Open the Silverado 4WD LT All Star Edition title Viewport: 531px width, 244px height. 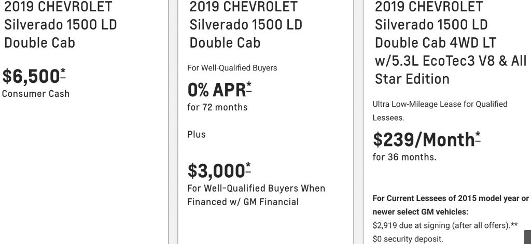451,42
